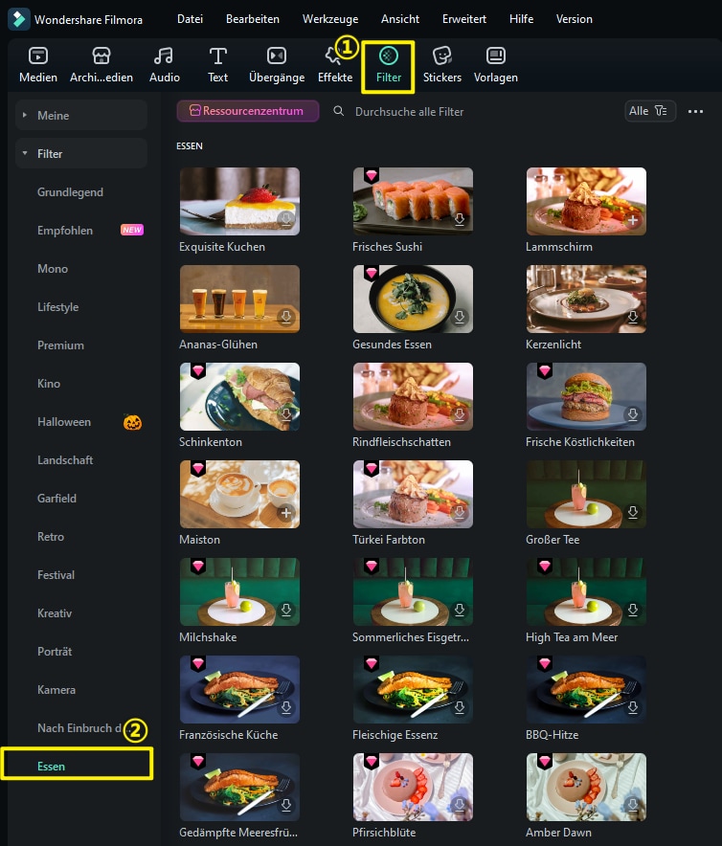Choose the Empfohlen filter category
Image resolution: width=722 pixels, height=846 pixels.
click(x=65, y=231)
